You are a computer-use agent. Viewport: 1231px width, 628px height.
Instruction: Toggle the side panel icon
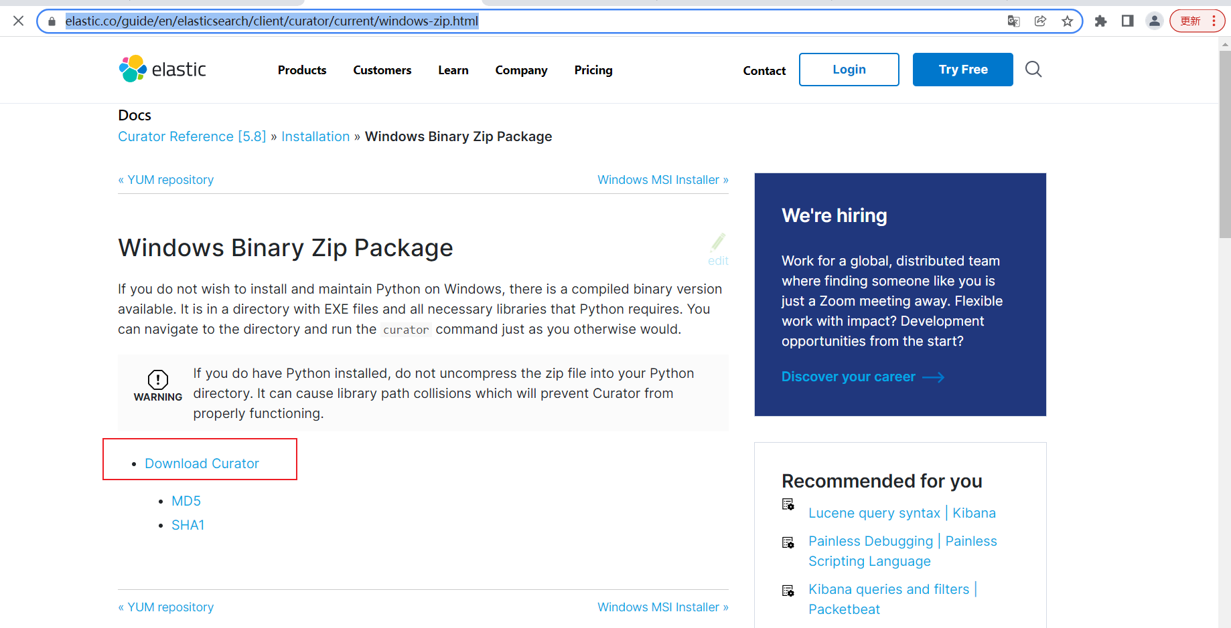point(1127,21)
